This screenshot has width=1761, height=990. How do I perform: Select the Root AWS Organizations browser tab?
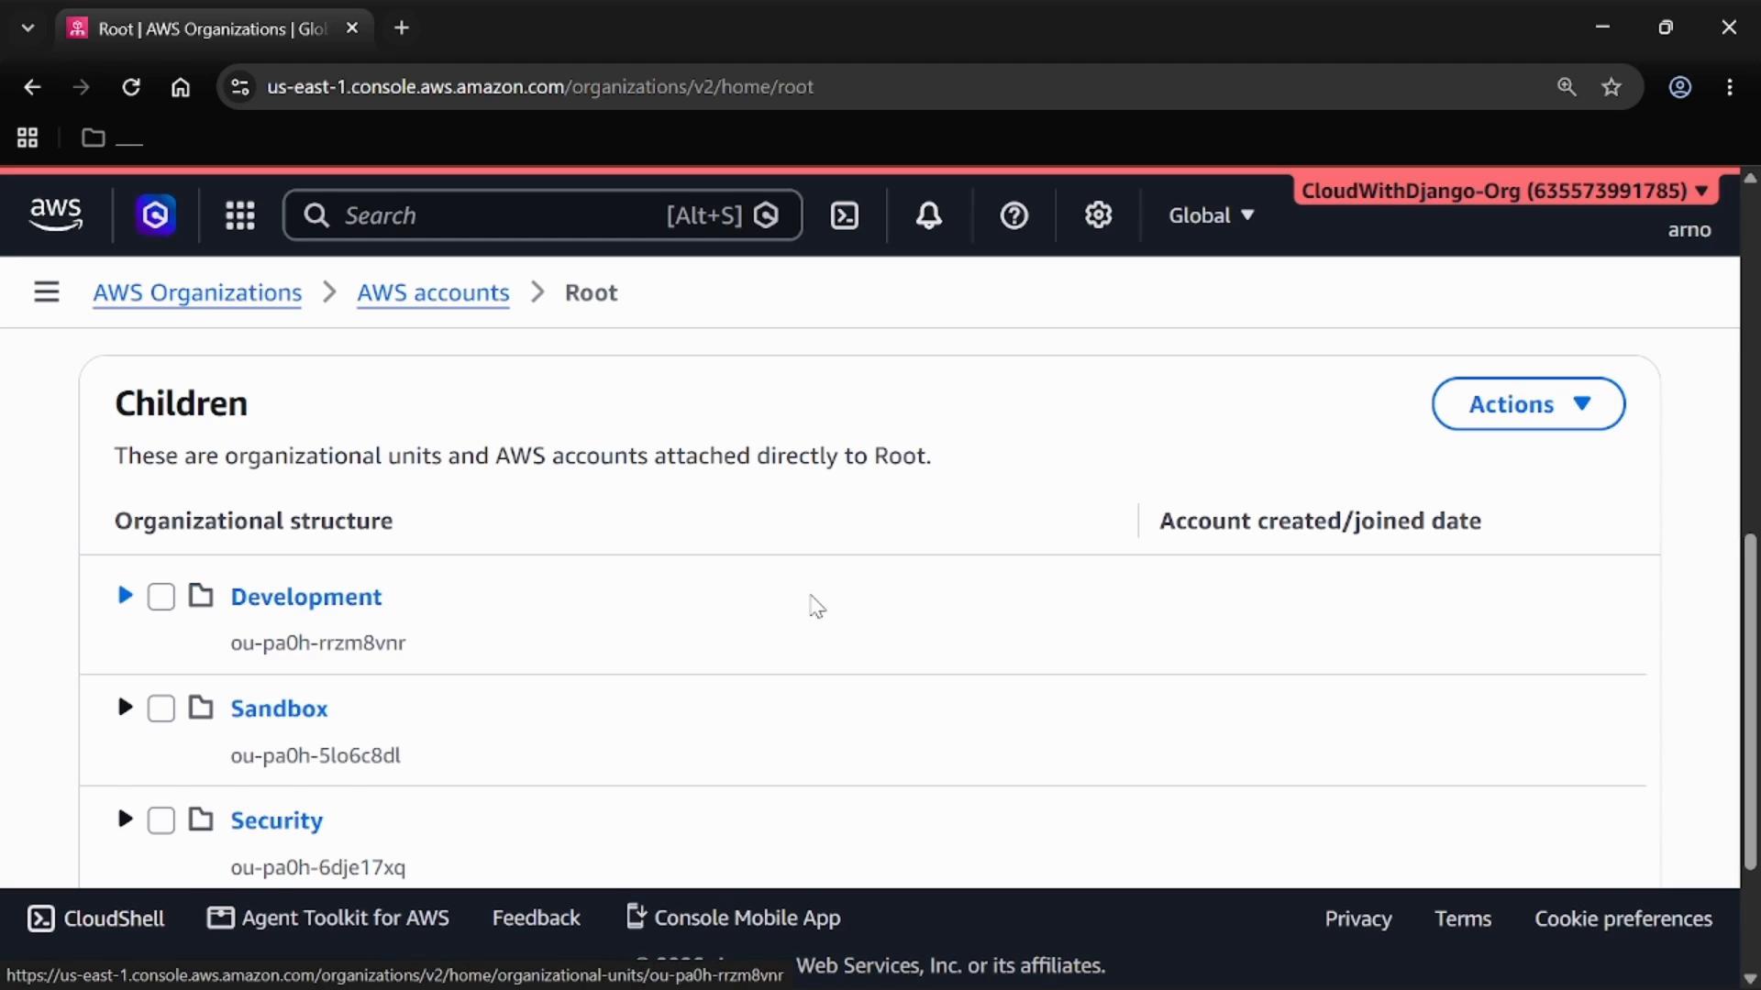pyautogui.click(x=215, y=28)
